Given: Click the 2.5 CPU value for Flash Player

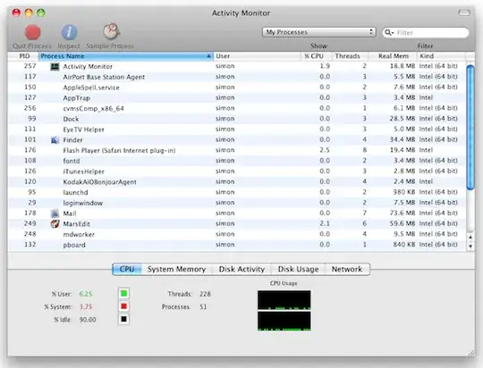Looking at the screenshot, I should pyautogui.click(x=325, y=150).
